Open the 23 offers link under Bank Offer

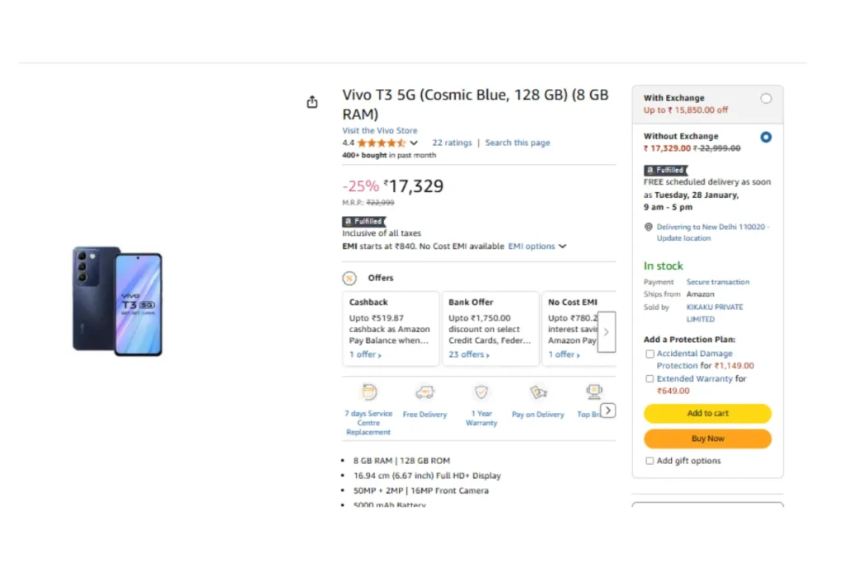click(469, 354)
